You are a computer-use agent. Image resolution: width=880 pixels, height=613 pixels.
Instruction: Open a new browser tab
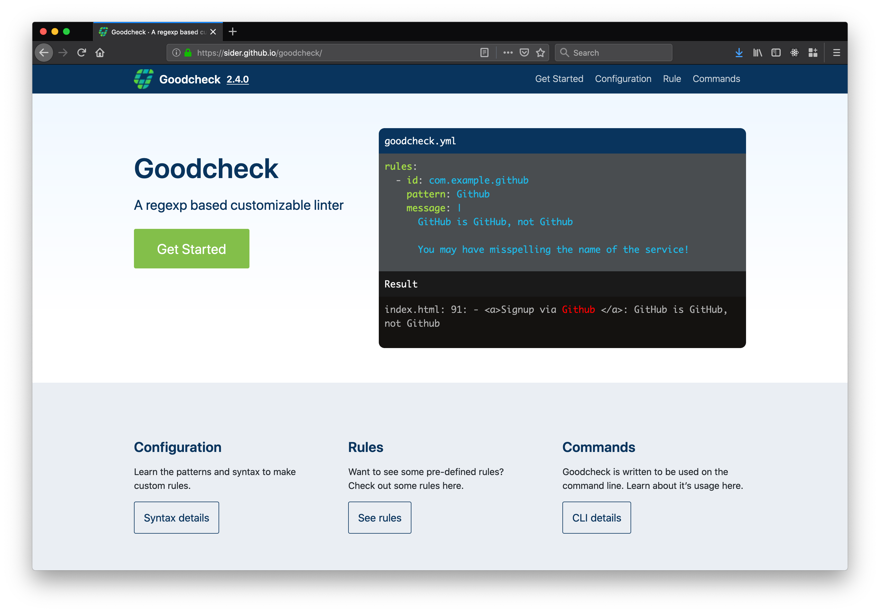click(233, 32)
